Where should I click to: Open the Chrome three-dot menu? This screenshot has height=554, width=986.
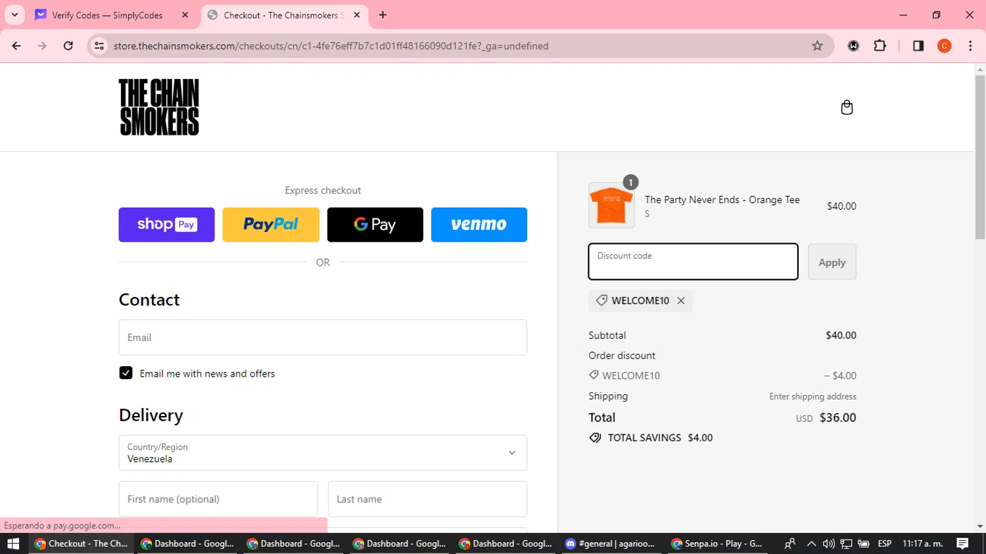click(x=970, y=46)
